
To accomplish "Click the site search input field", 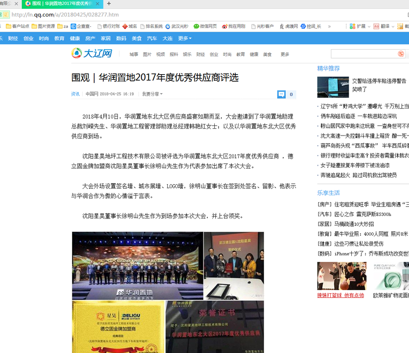I will tap(363, 54).
